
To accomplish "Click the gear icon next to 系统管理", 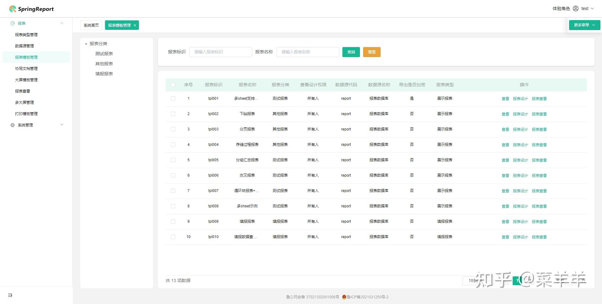I will coord(13,125).
